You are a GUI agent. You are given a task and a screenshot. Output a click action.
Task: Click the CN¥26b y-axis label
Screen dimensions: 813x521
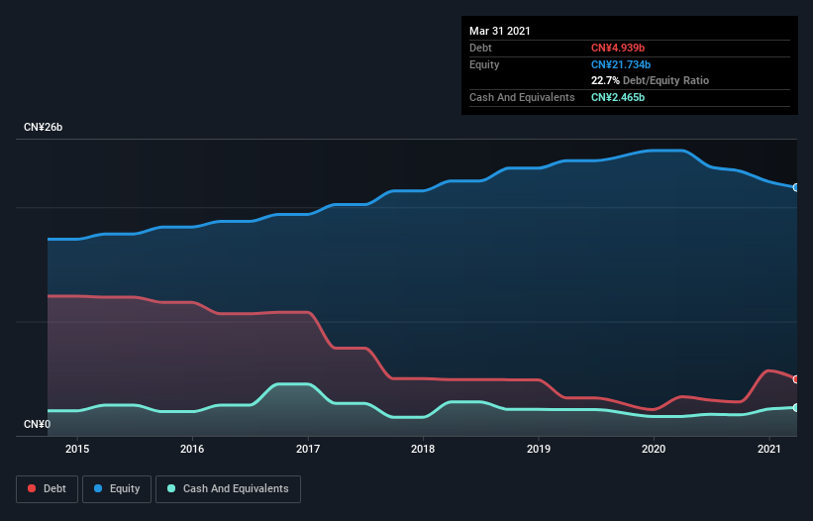pos(43,128)
